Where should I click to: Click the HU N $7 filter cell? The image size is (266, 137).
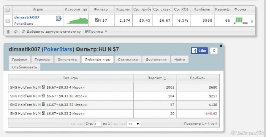click(101, 21)
